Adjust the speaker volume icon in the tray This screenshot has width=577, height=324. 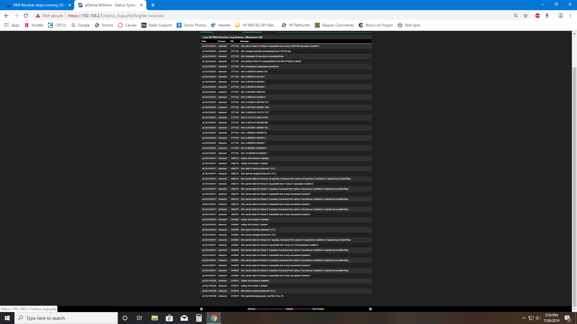pyautogui.click(x=538, y=318)
